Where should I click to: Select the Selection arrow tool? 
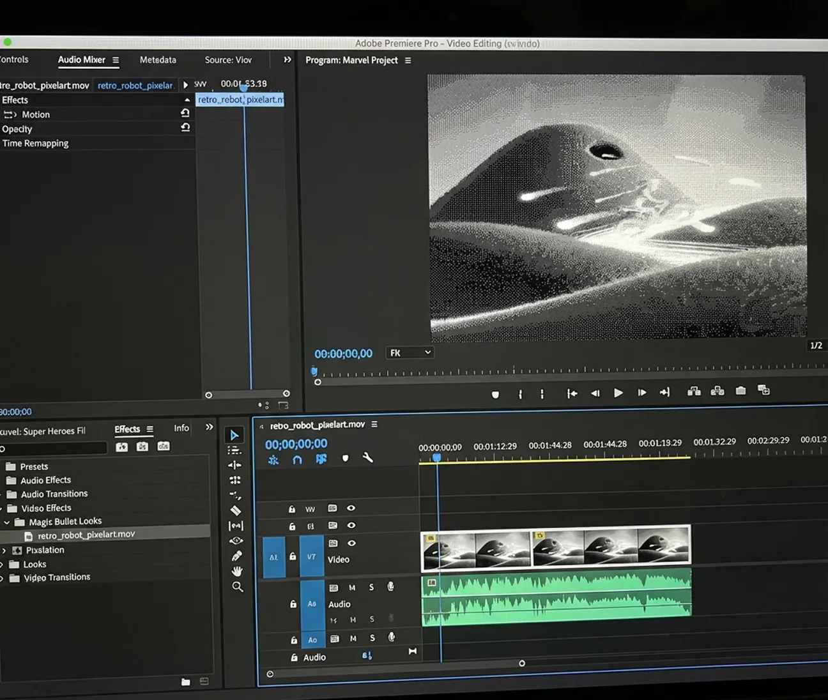[234, 436]
